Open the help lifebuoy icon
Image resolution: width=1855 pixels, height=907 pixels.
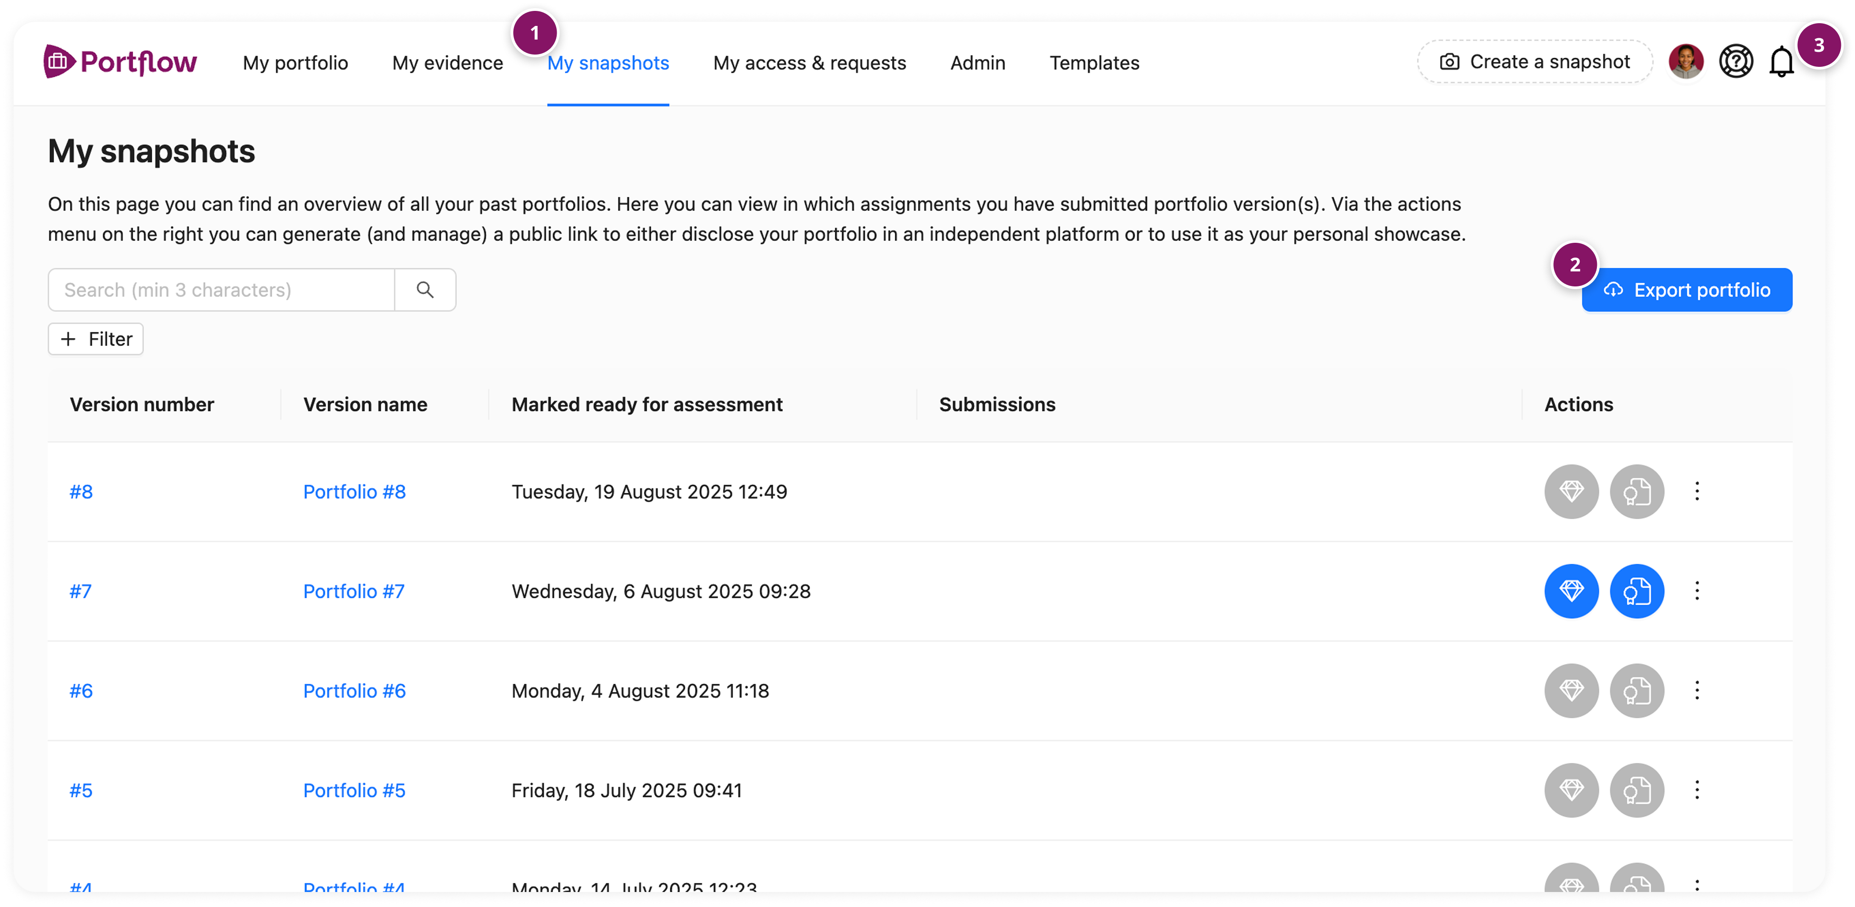coord(1735,62)
